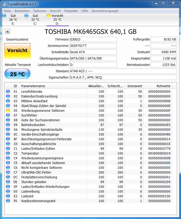Click the CrystalDiskInfo title bar app icon

point(4,4)
